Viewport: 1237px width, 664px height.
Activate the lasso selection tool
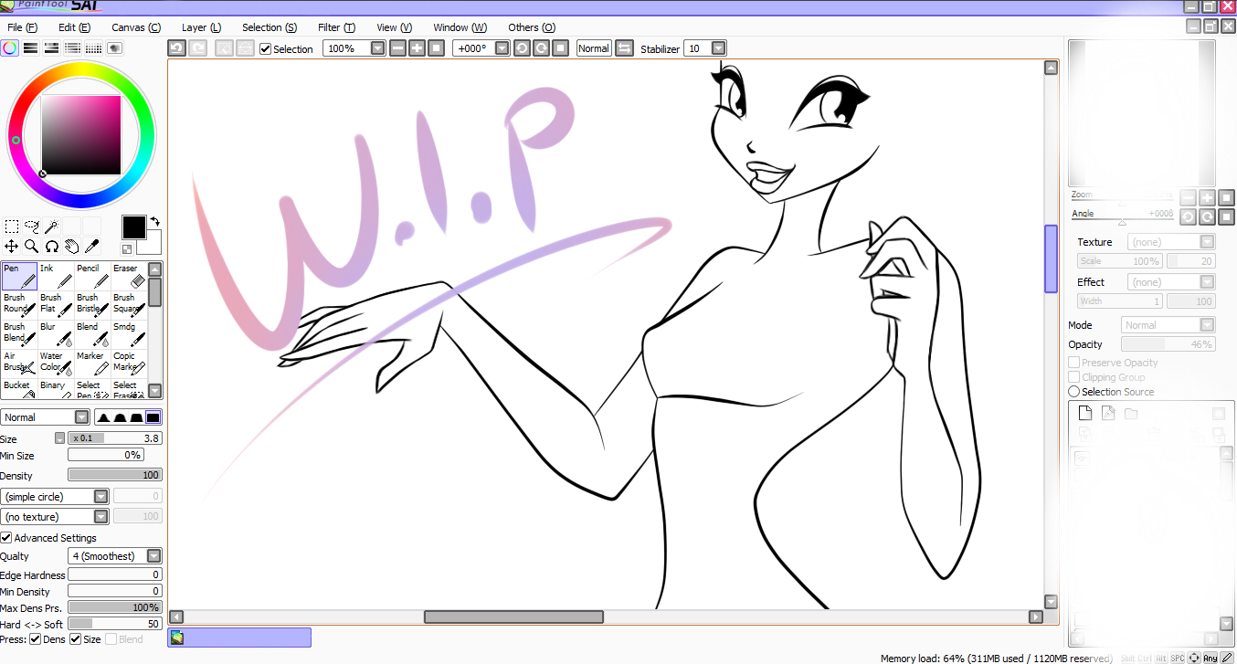point(32,227)
